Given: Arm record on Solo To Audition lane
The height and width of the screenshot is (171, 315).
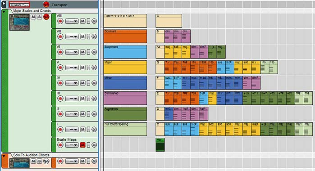Looking at the screenshot, I should 60,161.
